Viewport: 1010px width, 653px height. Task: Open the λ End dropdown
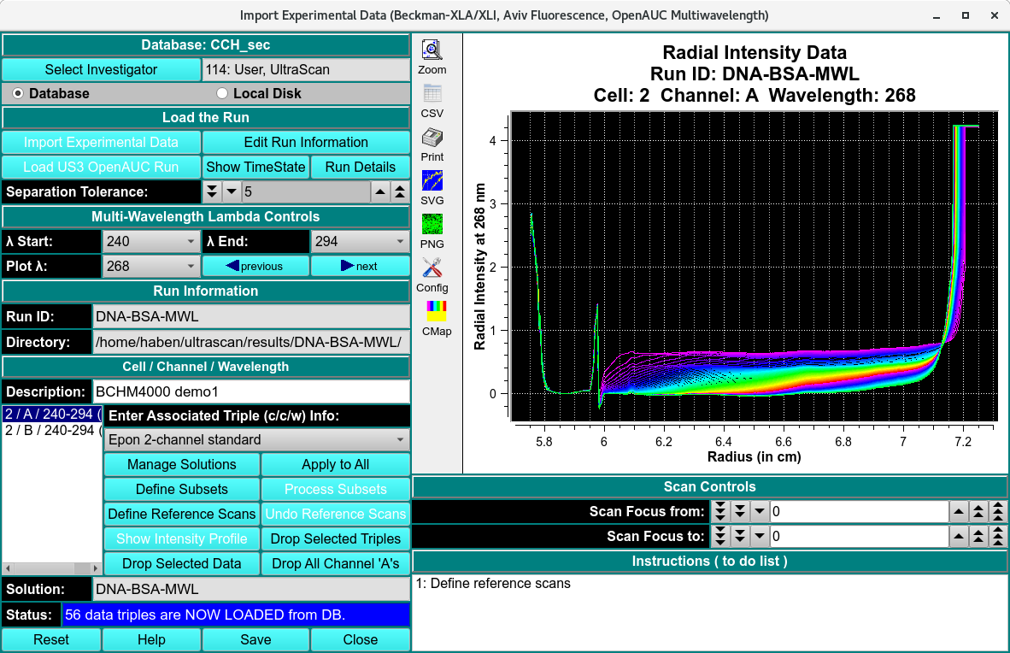[360, 242]
